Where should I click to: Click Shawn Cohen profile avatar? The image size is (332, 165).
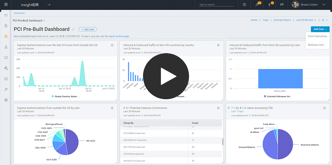click(296, 5)
